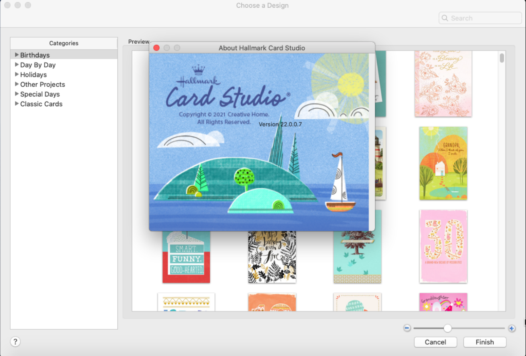Select the Other Projects category
526x356 pixels.
point(43,84)
